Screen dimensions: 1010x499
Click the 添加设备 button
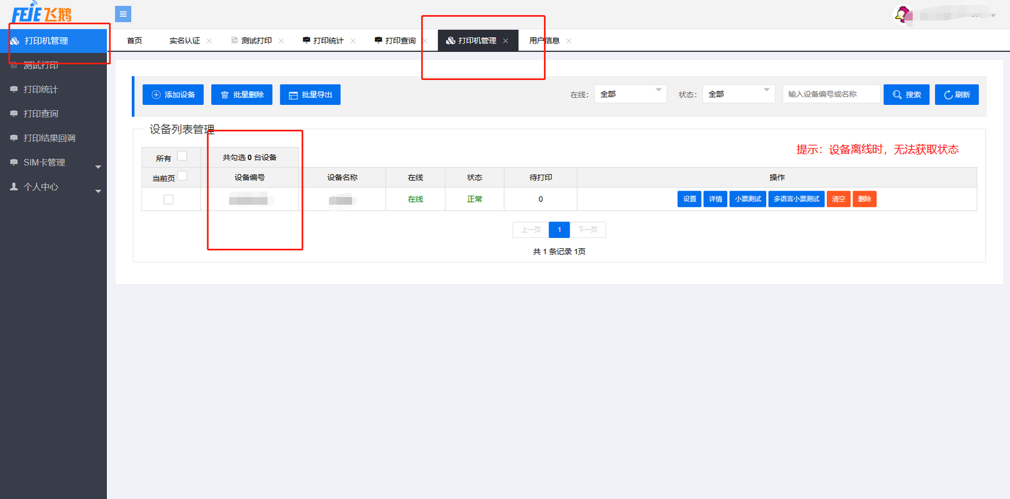[173, 95]
